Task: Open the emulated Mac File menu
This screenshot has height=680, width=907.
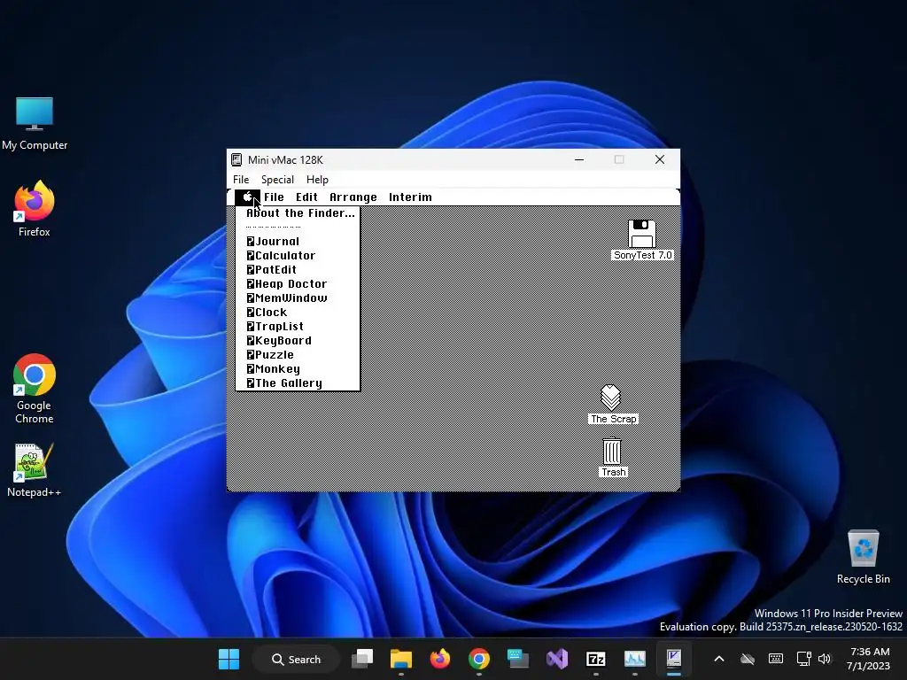Action: point(274,197)
